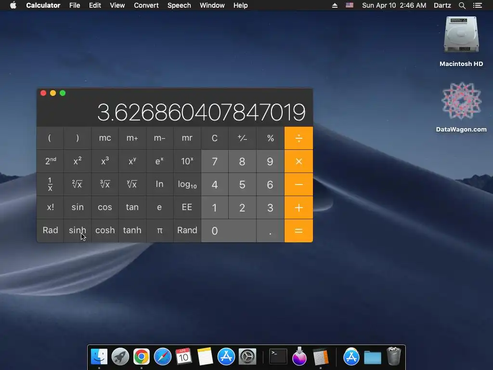Click the reciprocal 1/x key
Screen dimensions: 493x370
(x=50, y=185)
